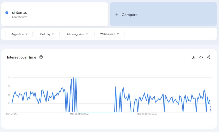The image size is (219, 132).
Task: Click the Compare label to add term
Action: coord(129,15)
